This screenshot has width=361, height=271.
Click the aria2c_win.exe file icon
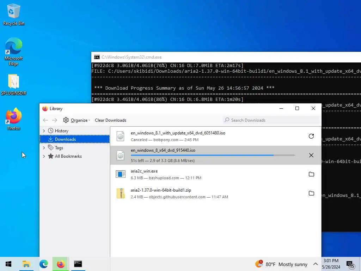pyautogui.click(x=121, y=174)
